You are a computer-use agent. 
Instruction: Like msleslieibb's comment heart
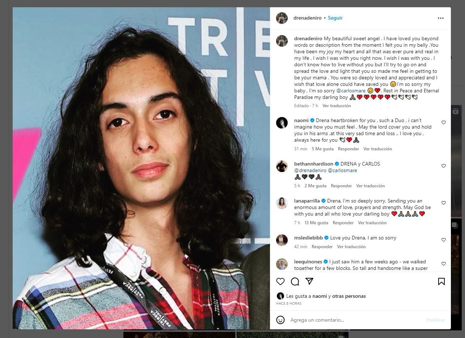tap(444, 240)
